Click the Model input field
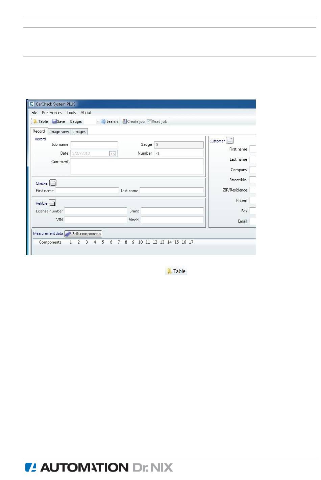 pyautogui.click(x=172, y=220)
